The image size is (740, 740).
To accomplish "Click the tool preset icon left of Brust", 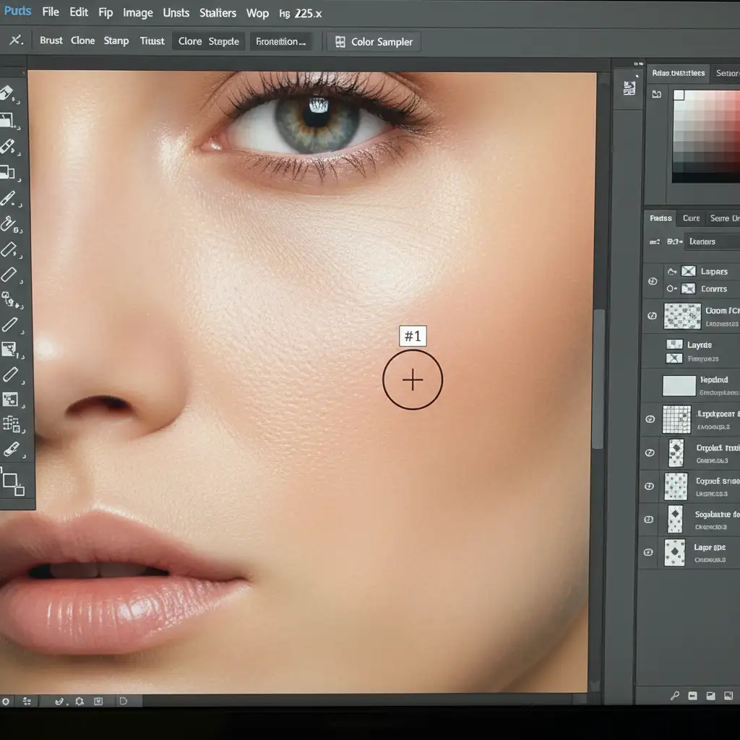I will (x=15, y=40).
